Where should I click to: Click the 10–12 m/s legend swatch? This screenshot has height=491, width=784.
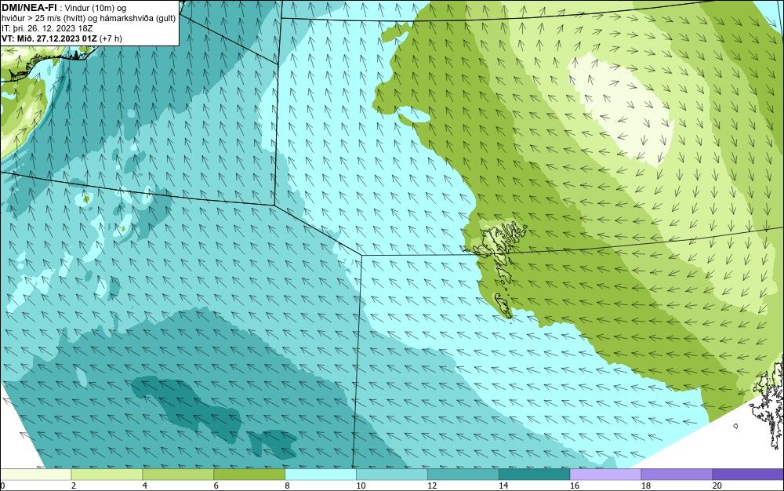point(392,475)
